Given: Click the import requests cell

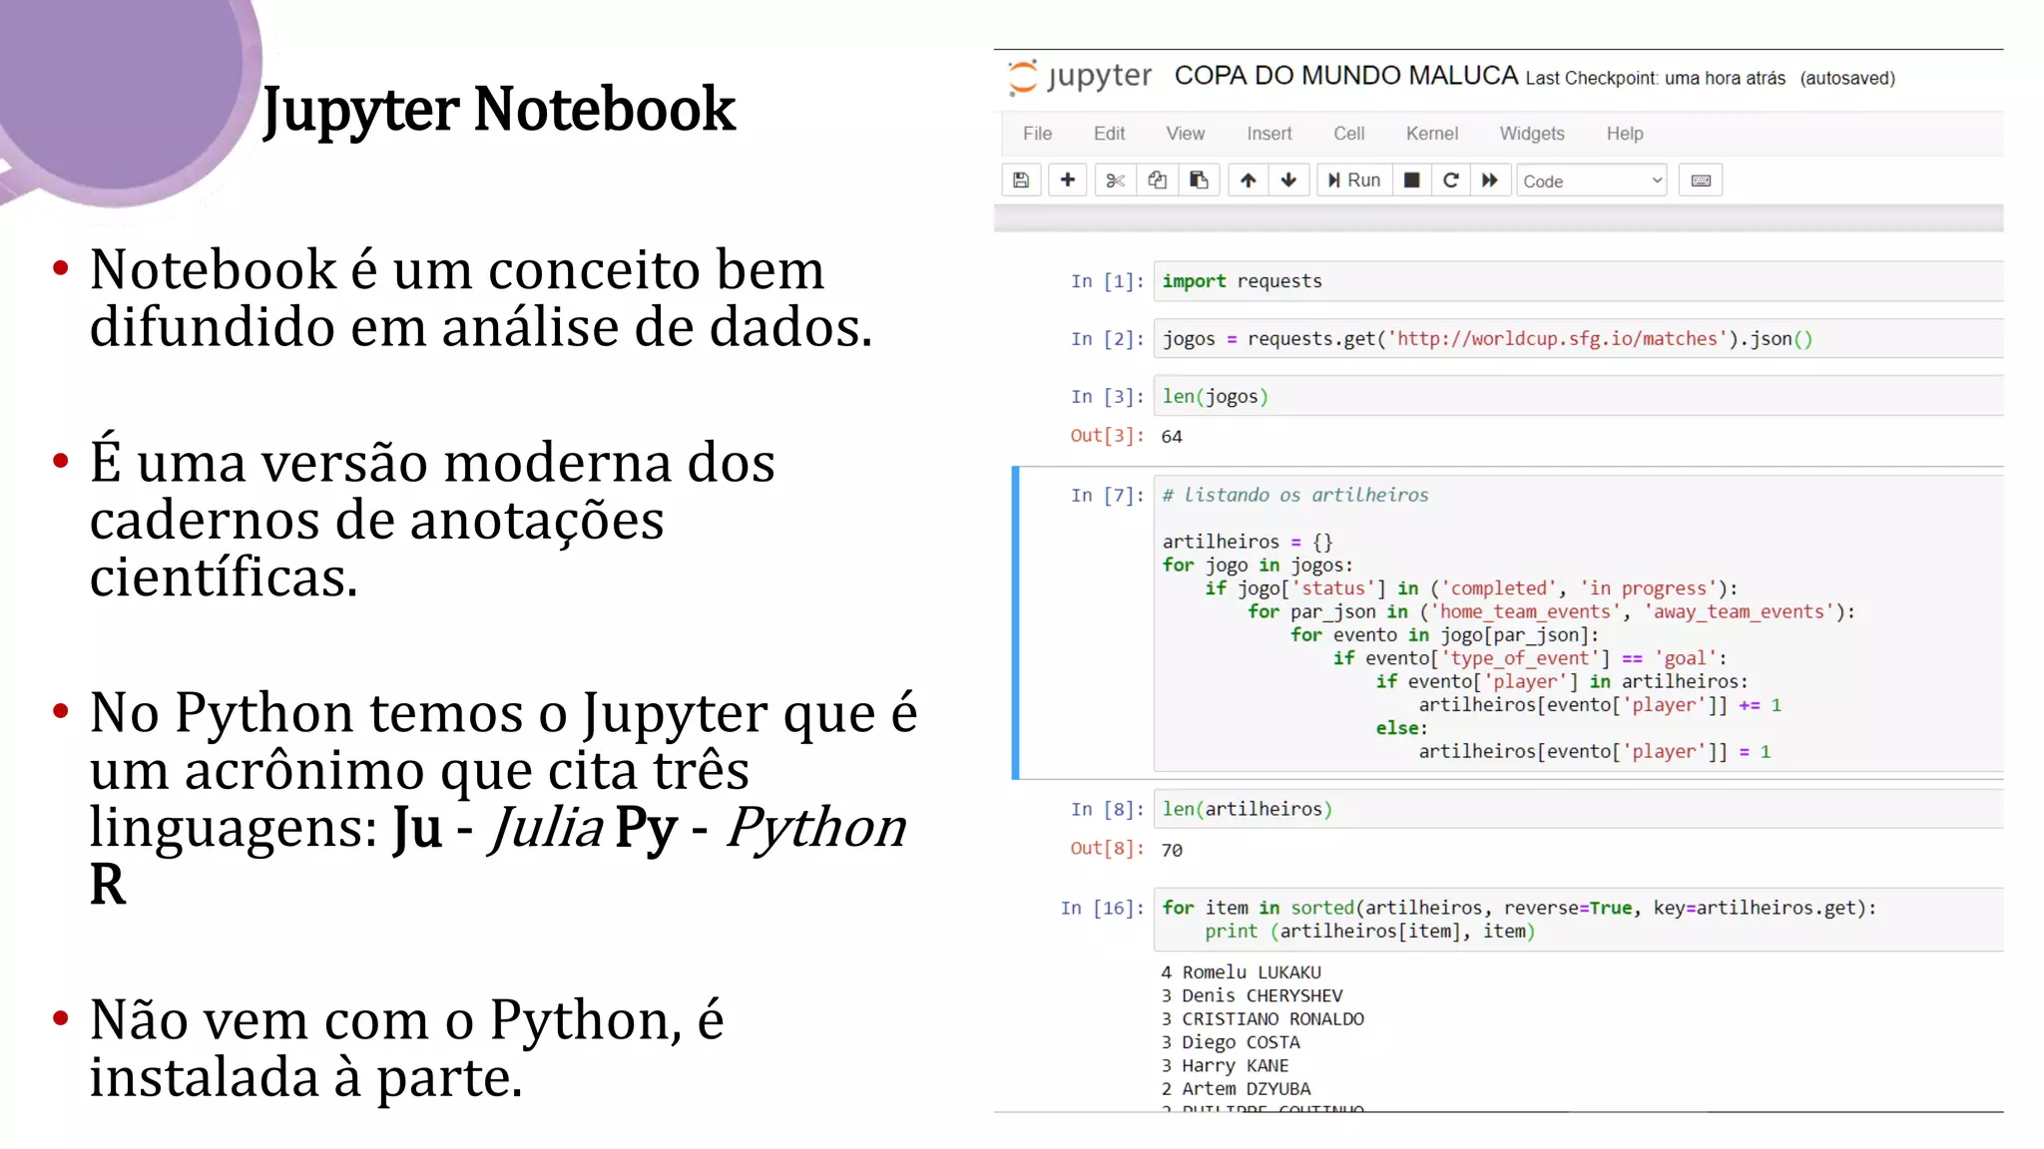Looking at the screenshot, I should point(1579,281).
